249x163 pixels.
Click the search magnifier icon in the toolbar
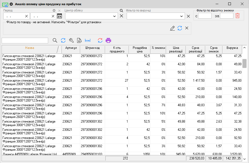click(55, 40)
